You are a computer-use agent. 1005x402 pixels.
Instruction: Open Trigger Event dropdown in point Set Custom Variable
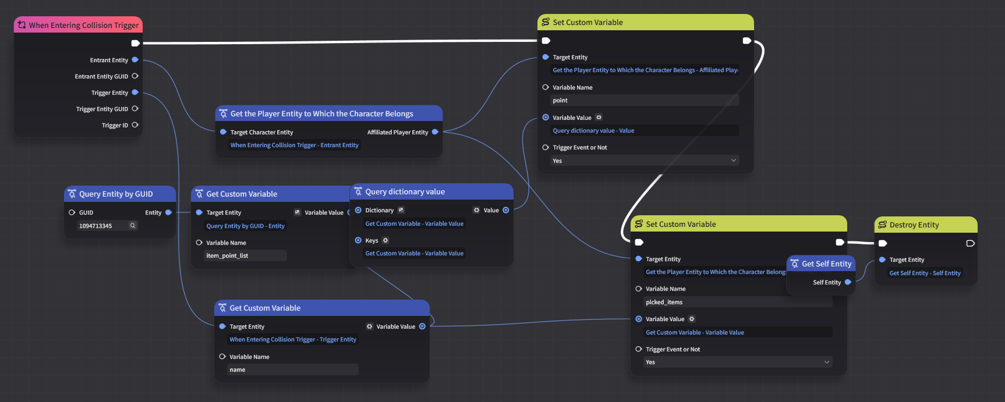(x=645, y=161)
